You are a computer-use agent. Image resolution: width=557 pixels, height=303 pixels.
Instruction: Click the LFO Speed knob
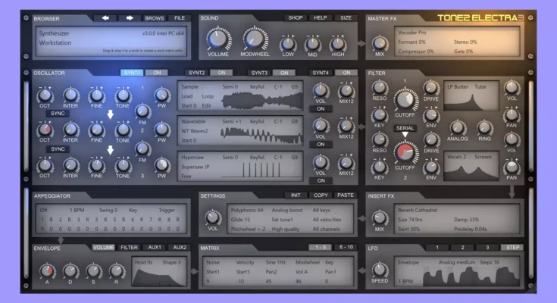pos(379,270)
